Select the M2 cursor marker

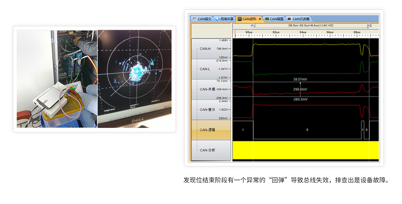point(369,25)
